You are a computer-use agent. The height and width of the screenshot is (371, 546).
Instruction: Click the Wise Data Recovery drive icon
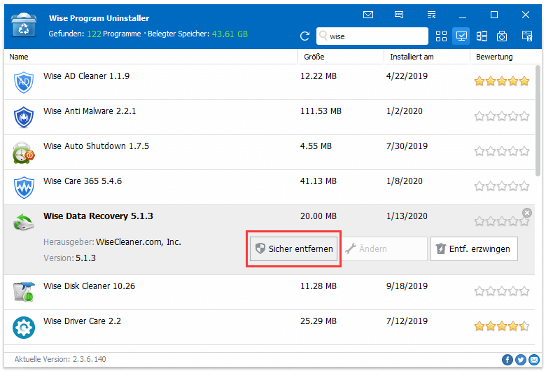24,223
